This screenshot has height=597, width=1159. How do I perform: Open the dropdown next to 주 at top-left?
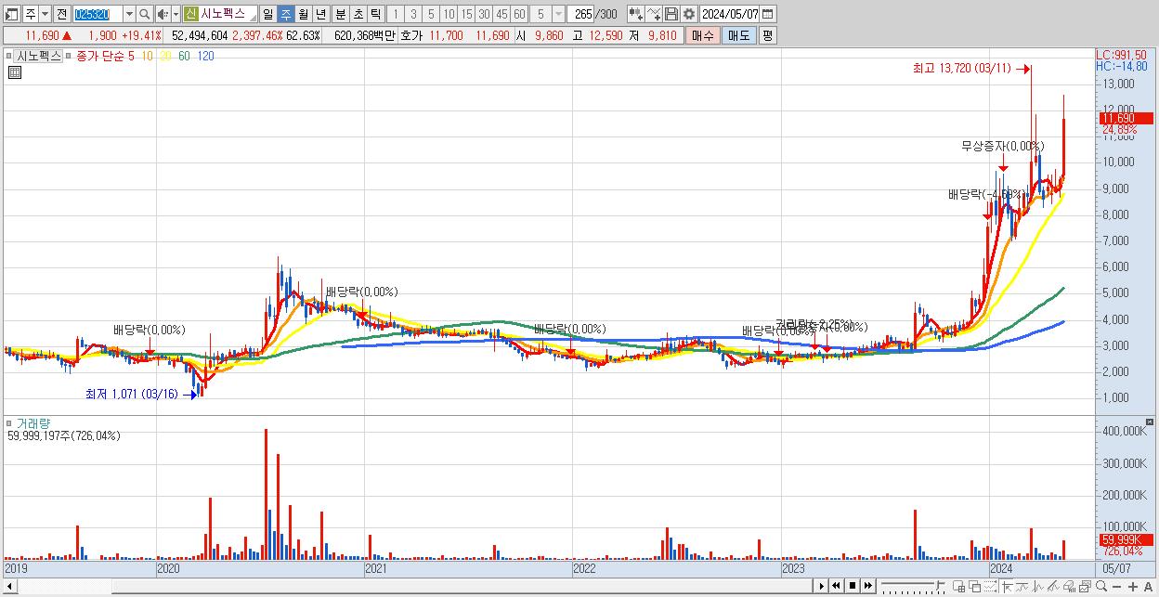(x=45, y=14)
